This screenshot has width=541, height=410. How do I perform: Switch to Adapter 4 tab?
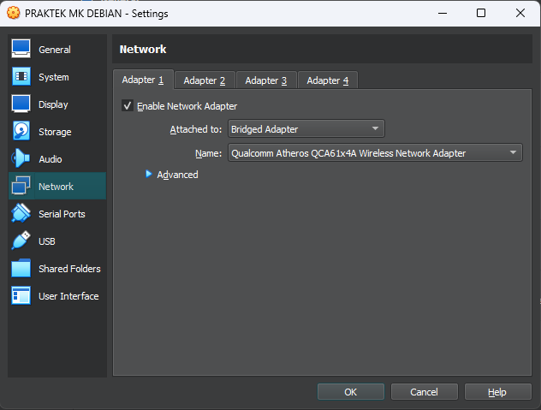[328, 80]
